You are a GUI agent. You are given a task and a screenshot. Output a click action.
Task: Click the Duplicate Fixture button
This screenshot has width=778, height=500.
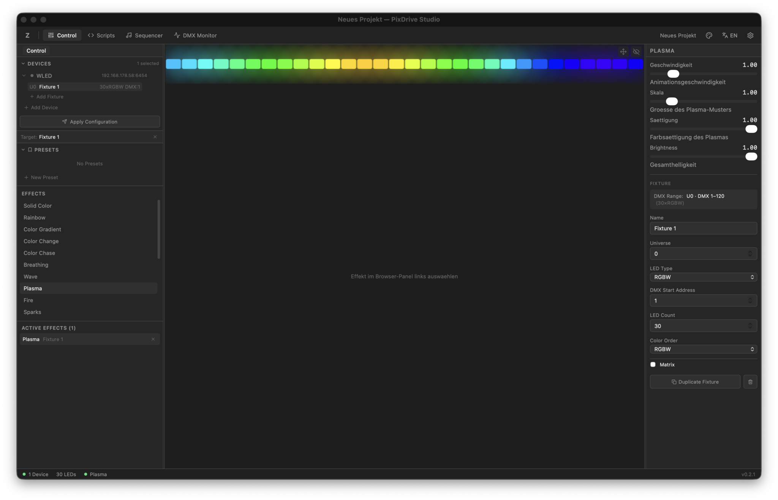point(695,382)
